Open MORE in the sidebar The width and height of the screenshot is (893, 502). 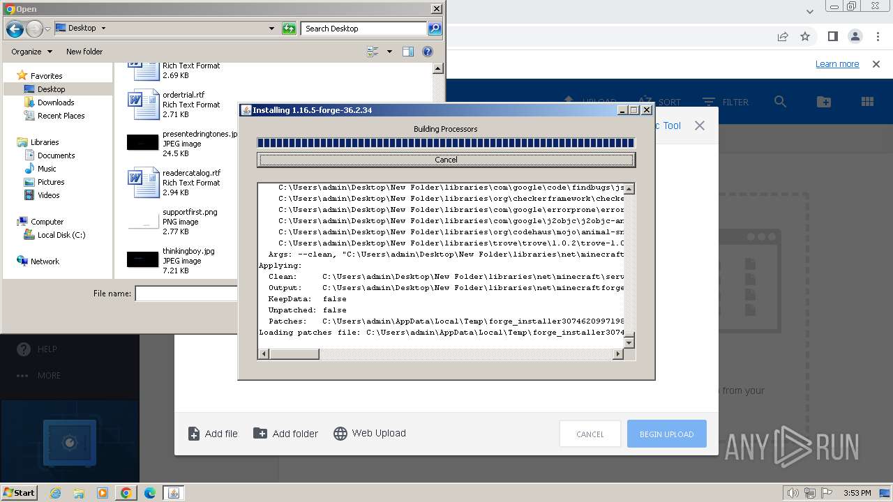[x=39, y=376]
